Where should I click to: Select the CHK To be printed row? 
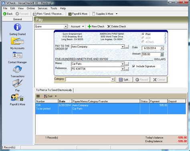click(111, 109)
